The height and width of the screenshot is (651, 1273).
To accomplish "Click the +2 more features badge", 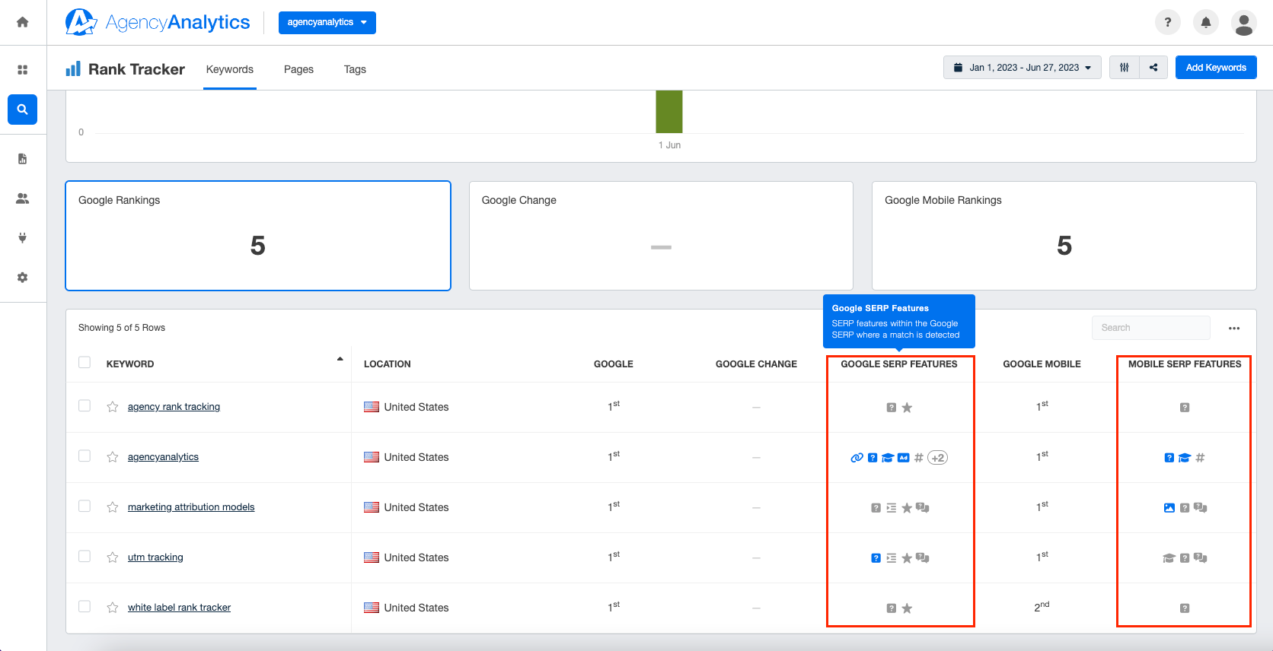I will (938, 458).
